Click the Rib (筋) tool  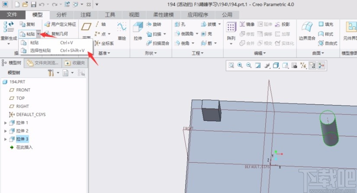[x=206, y=43]
